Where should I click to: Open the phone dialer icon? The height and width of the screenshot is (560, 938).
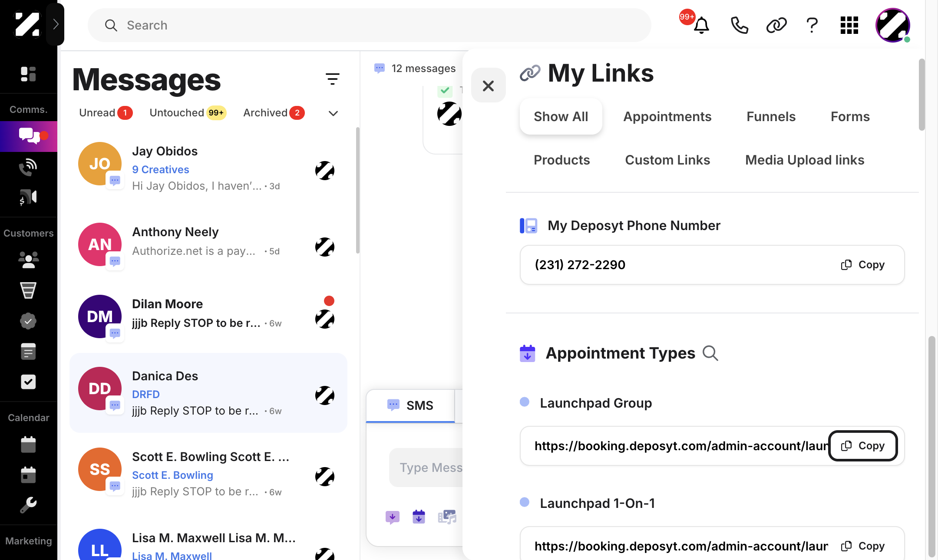click(x=739, y=25)
